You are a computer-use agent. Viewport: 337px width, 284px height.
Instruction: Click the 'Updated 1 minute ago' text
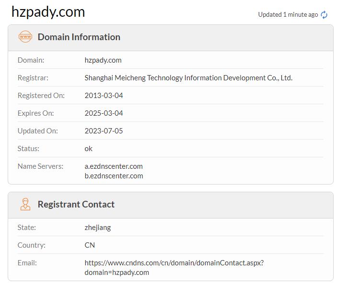(288, 15)
